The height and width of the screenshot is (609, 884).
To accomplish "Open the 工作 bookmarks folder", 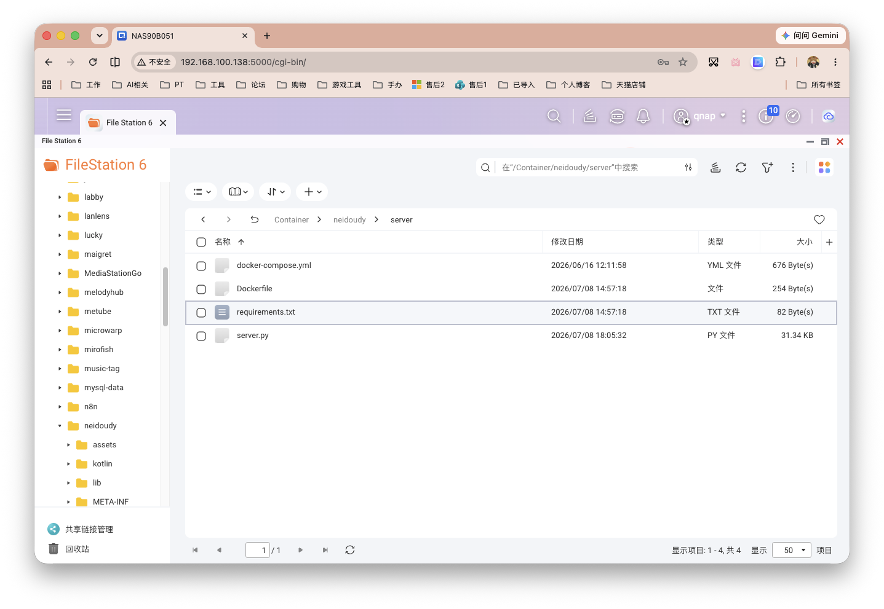I will coord(86,85).
